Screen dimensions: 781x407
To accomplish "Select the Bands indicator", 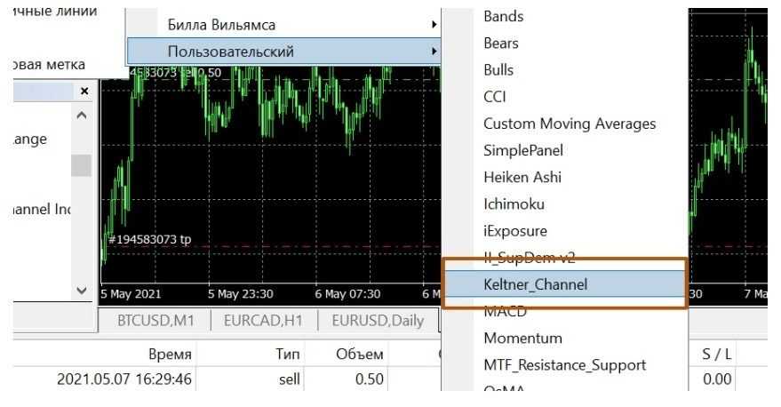I will pos(503,16).
